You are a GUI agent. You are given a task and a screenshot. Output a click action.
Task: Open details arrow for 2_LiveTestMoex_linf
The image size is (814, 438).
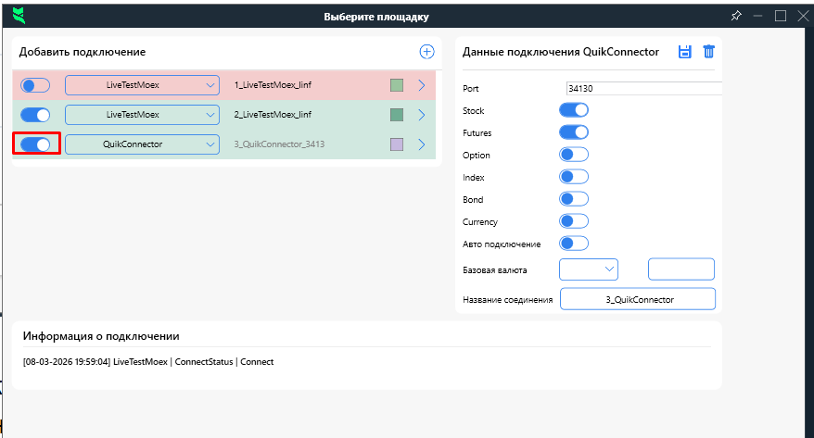[421, 115]
